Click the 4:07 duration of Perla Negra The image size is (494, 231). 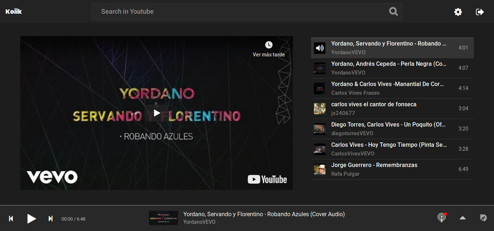pos(463,68)
